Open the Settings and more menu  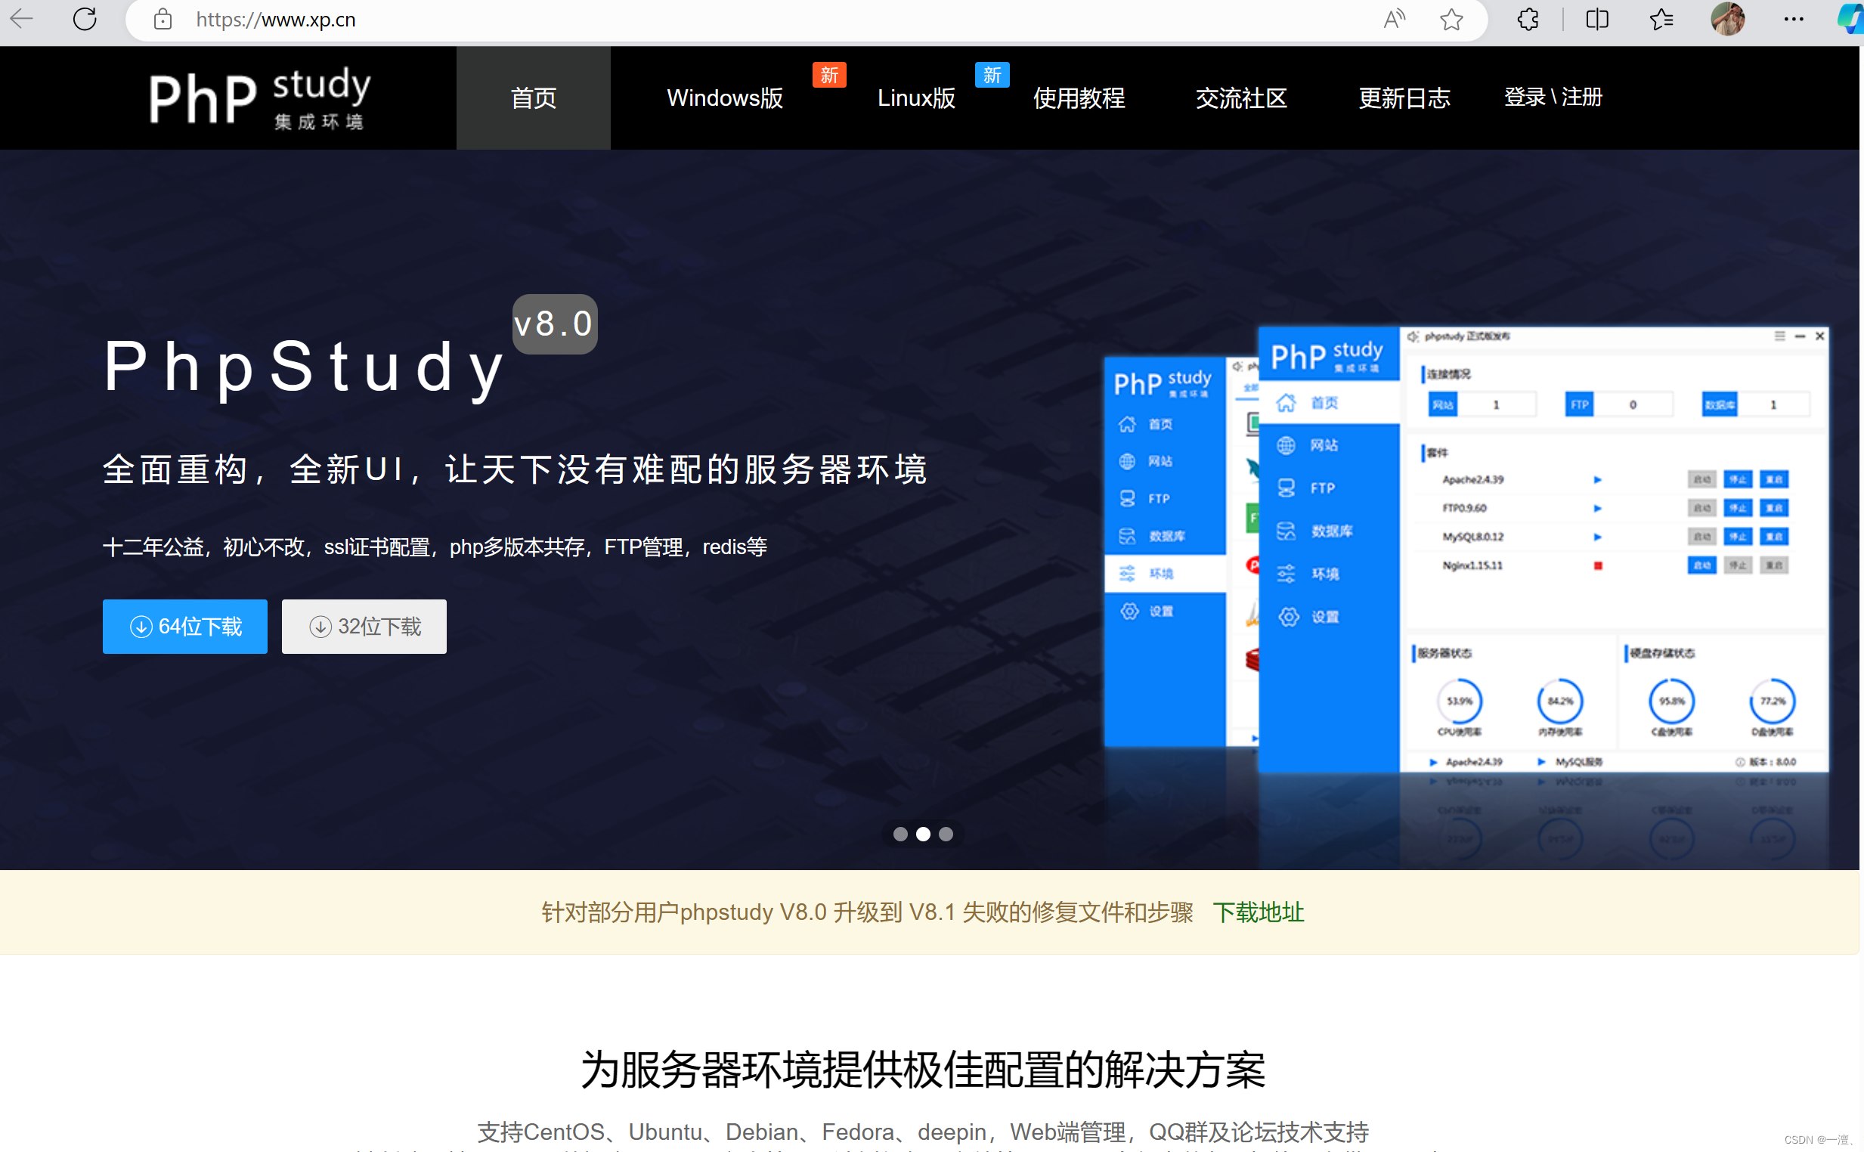(1794, 19)
